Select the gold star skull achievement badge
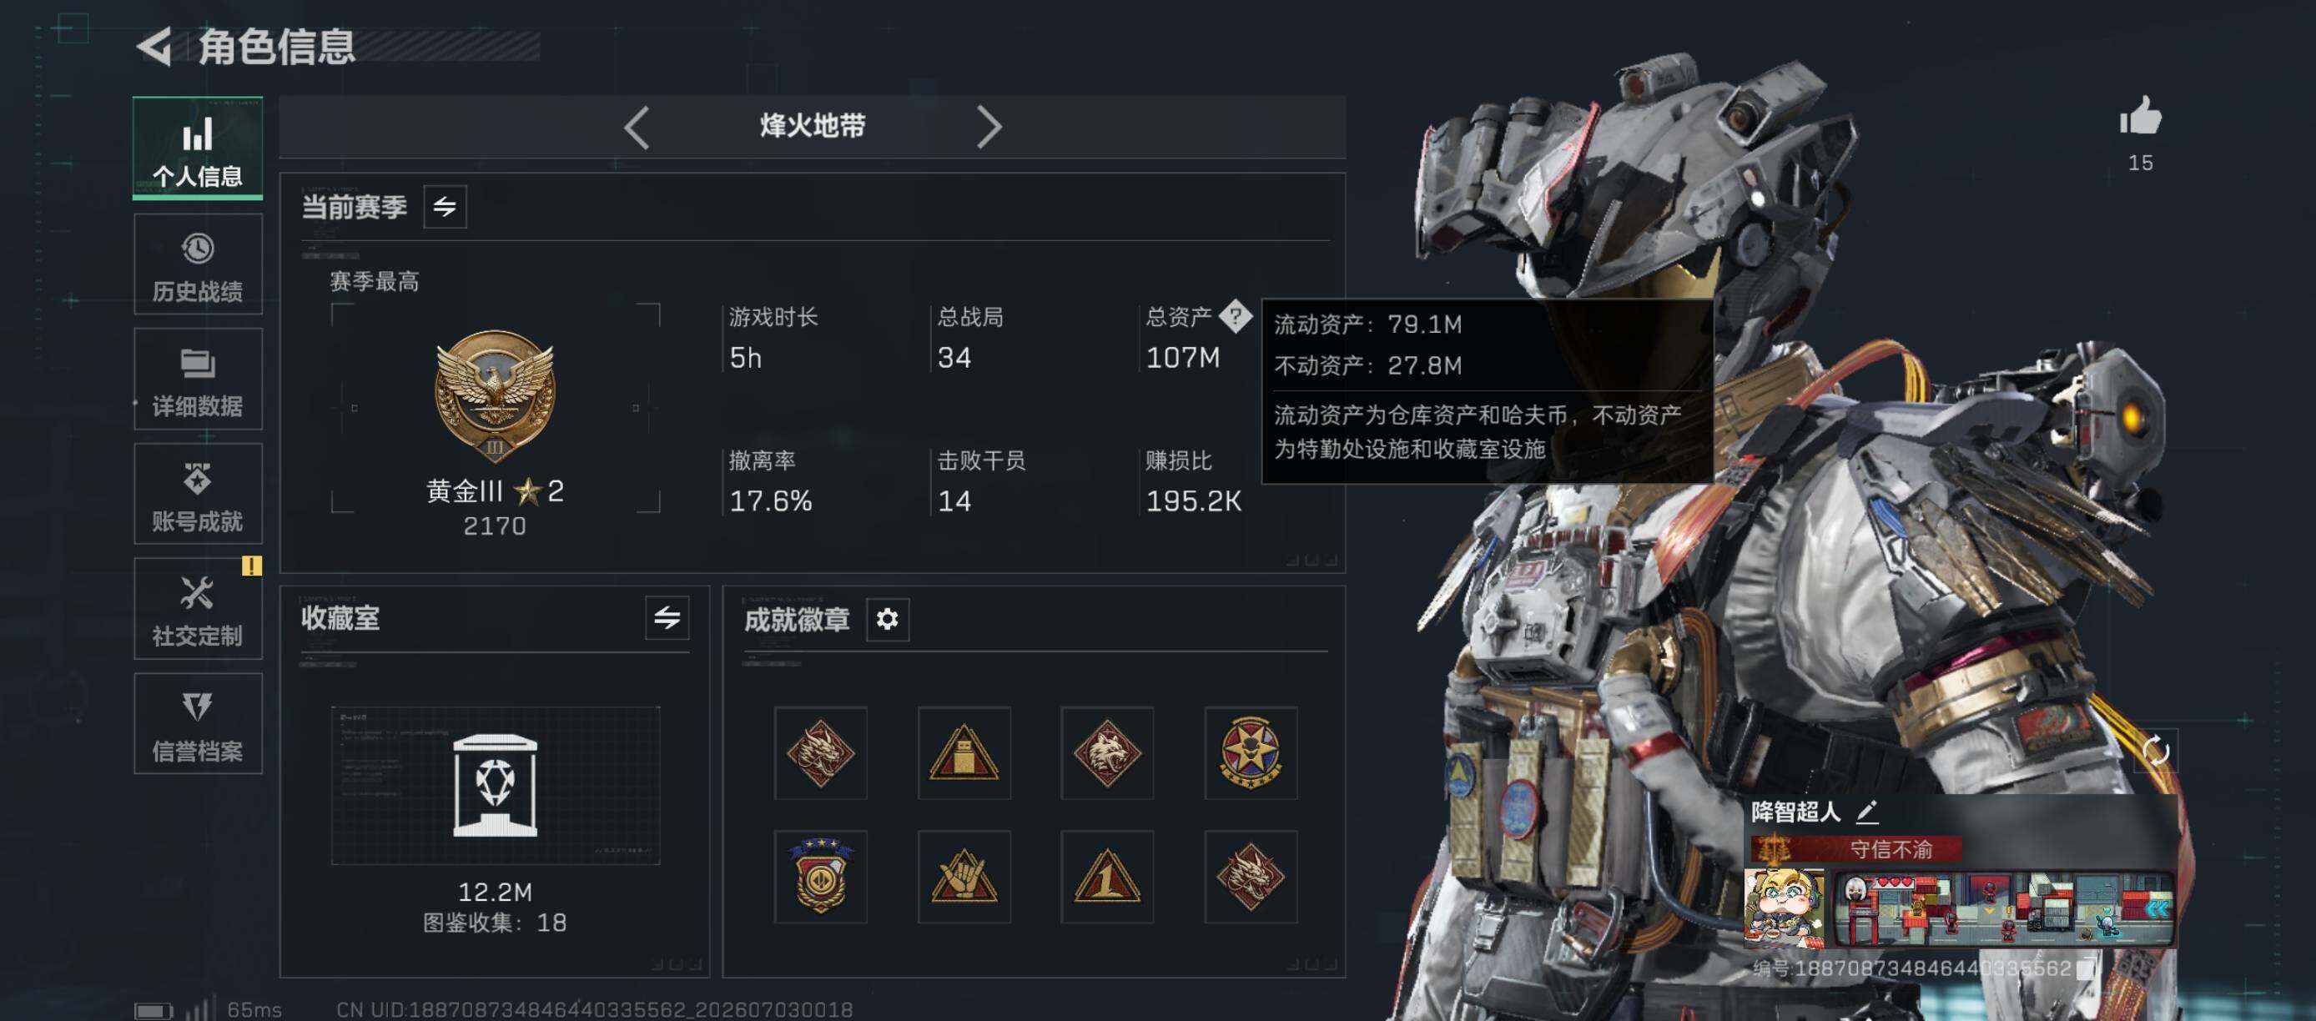The height and width of the screenshot is (1021, 2316). pos(1251,753)
